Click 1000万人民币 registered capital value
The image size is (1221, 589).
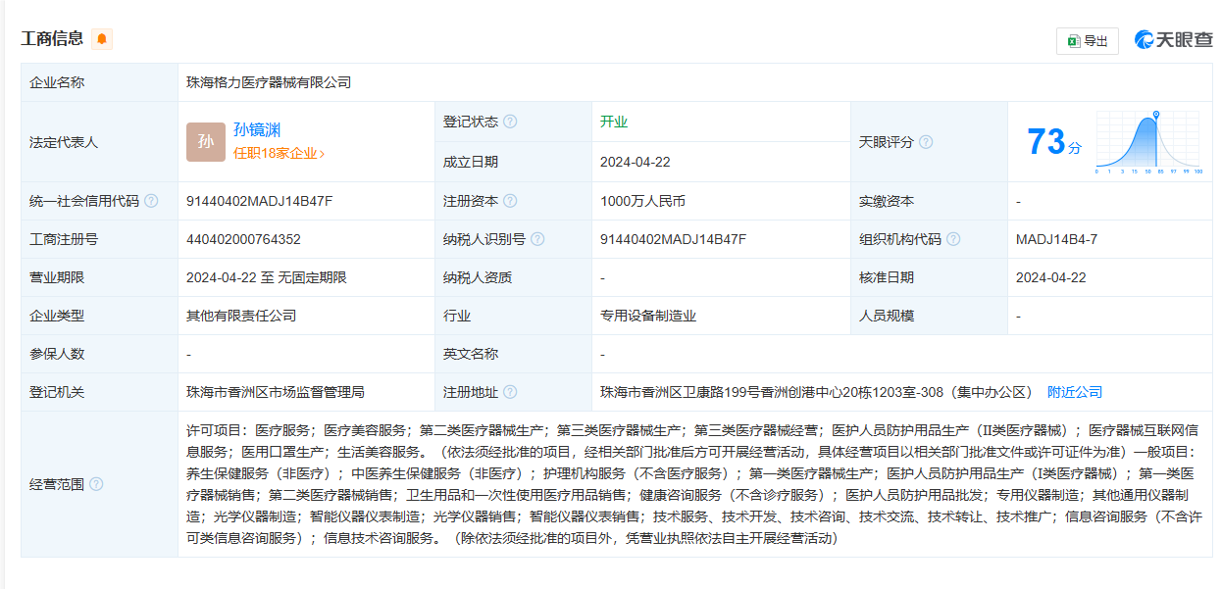coord(642,201)
